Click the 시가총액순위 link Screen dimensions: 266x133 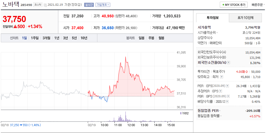pyautogui.click(x=207, y=33)
